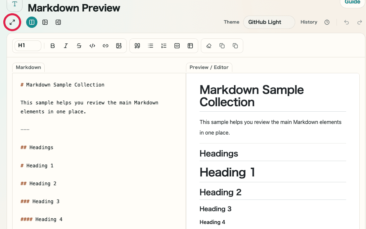The width and height of the screenshot is (366, 229).
Task: Insert a table
Action: (190, 45)
